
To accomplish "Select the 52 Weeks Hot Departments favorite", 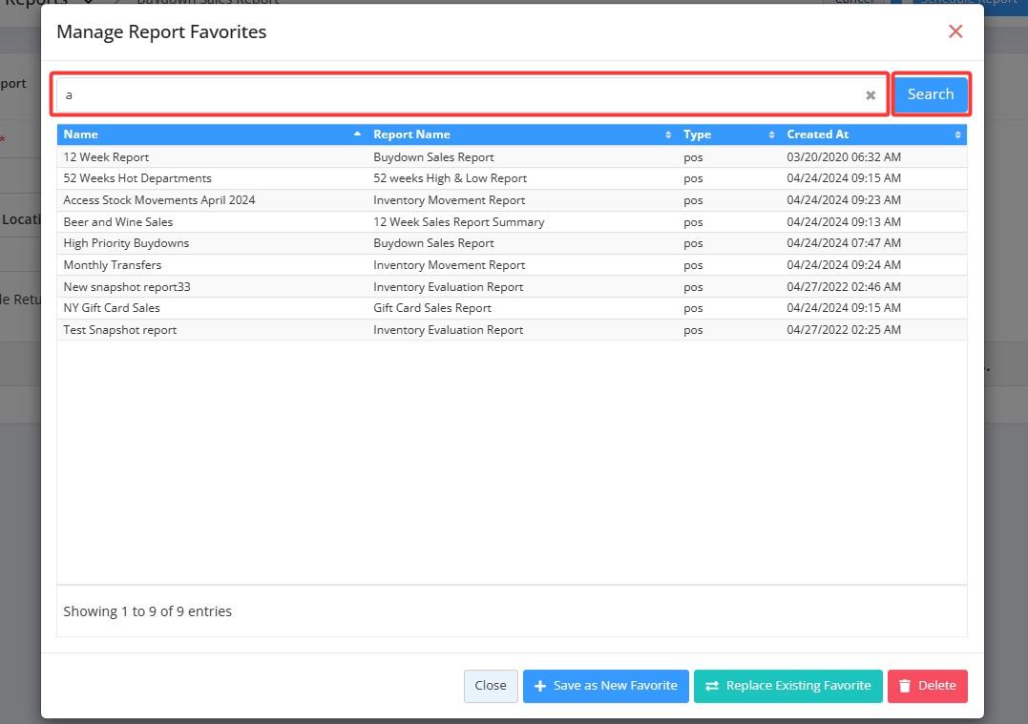I will point(137,178).
